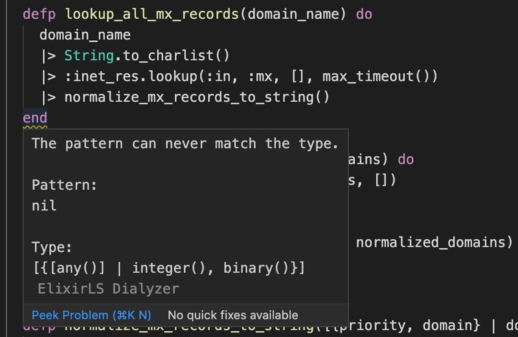Click 'No quick fixes available' text
Viewport: 518px width, 337px height.
pos(233,315)
